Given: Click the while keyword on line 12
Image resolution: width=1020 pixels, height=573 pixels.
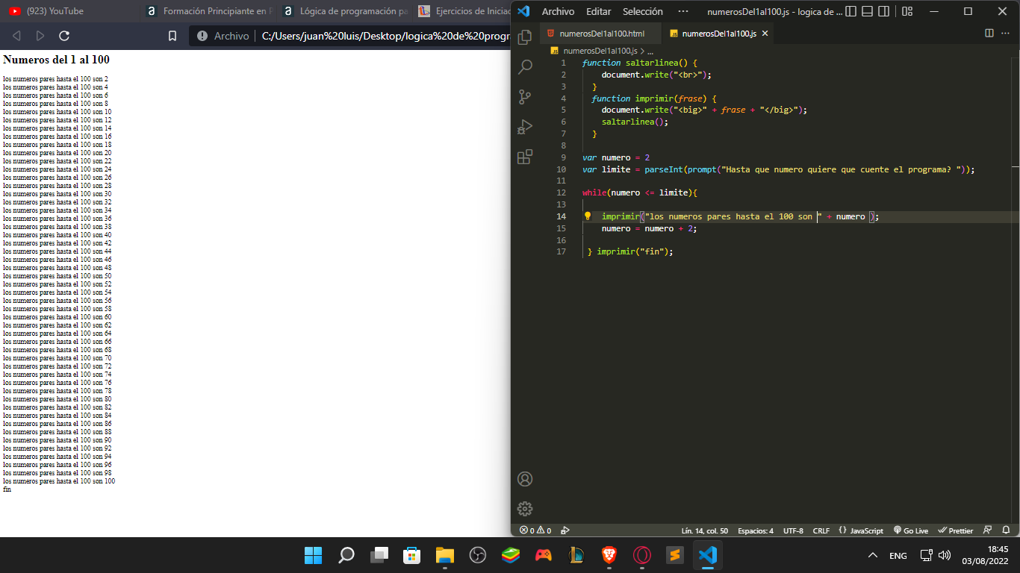Looking at the screenshot, I should pyautogui.click(x=594, y=192).
